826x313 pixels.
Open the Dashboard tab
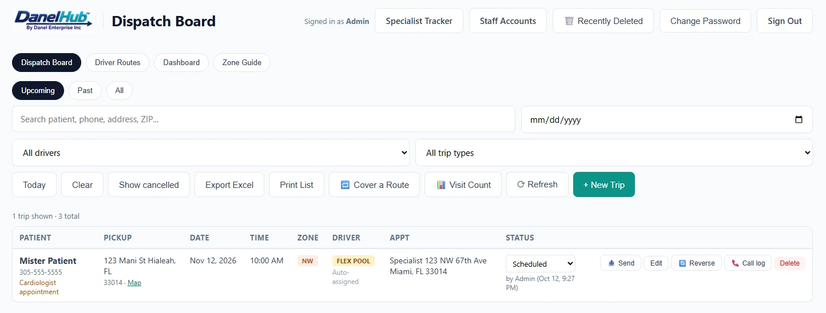pyautogui.click(x=181, y=62)
